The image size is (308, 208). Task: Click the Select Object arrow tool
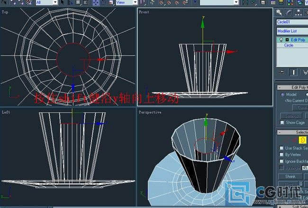click(x=63, y=2)
